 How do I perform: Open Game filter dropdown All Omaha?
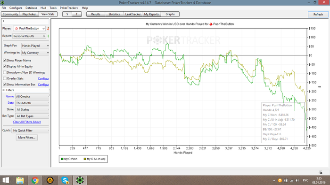[32, 97]
